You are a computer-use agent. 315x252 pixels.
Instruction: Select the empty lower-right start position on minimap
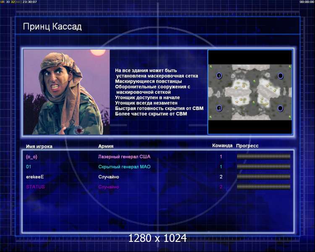point(281,108)
